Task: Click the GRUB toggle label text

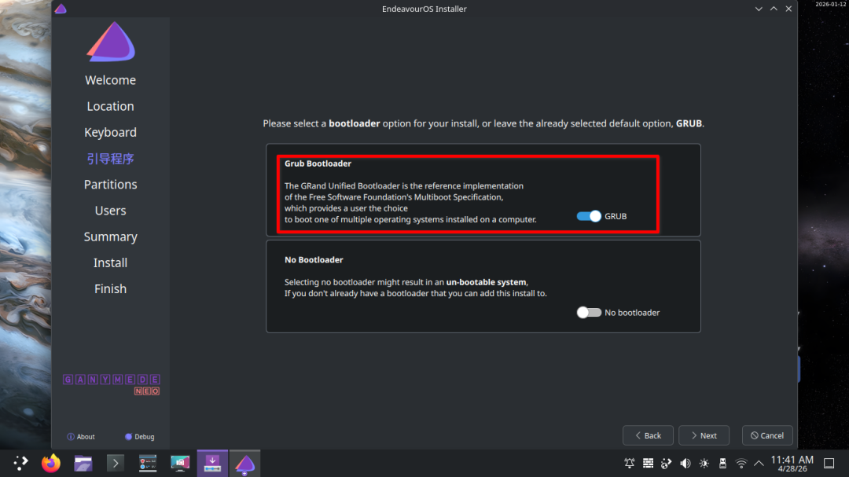Action: coord(616,216)
